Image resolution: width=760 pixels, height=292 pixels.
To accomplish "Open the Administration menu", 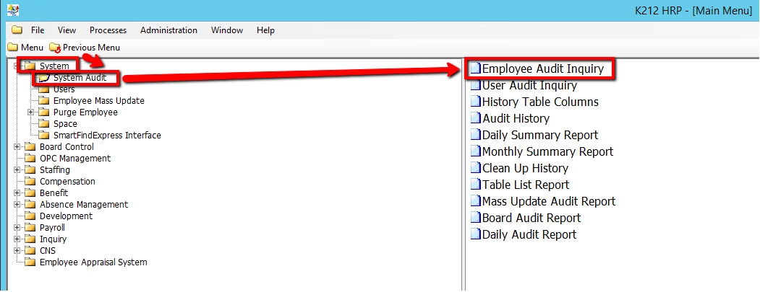I will coord(168,30).
